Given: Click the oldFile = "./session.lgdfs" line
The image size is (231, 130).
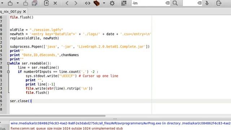Looking at the screenshot, I should [36, 30].
